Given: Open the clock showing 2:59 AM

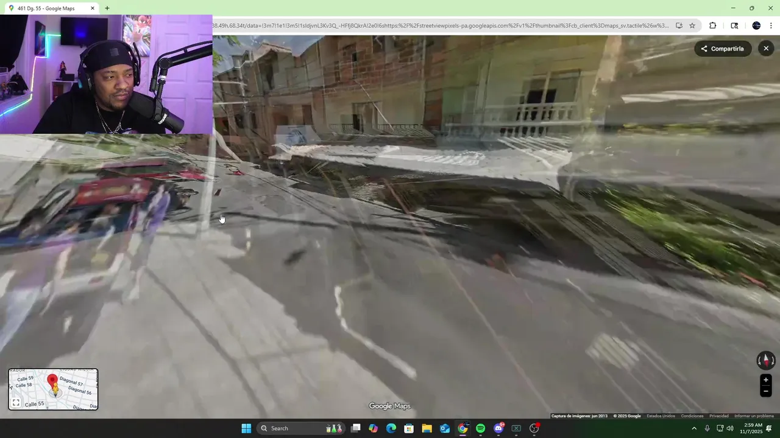Looking at the screenshot, I should (x=751, y=428).
